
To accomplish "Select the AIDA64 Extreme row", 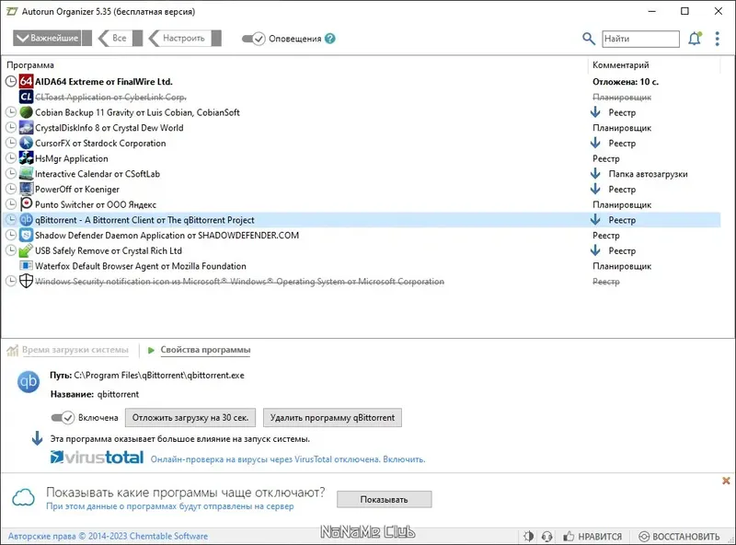I will point(362,81).
